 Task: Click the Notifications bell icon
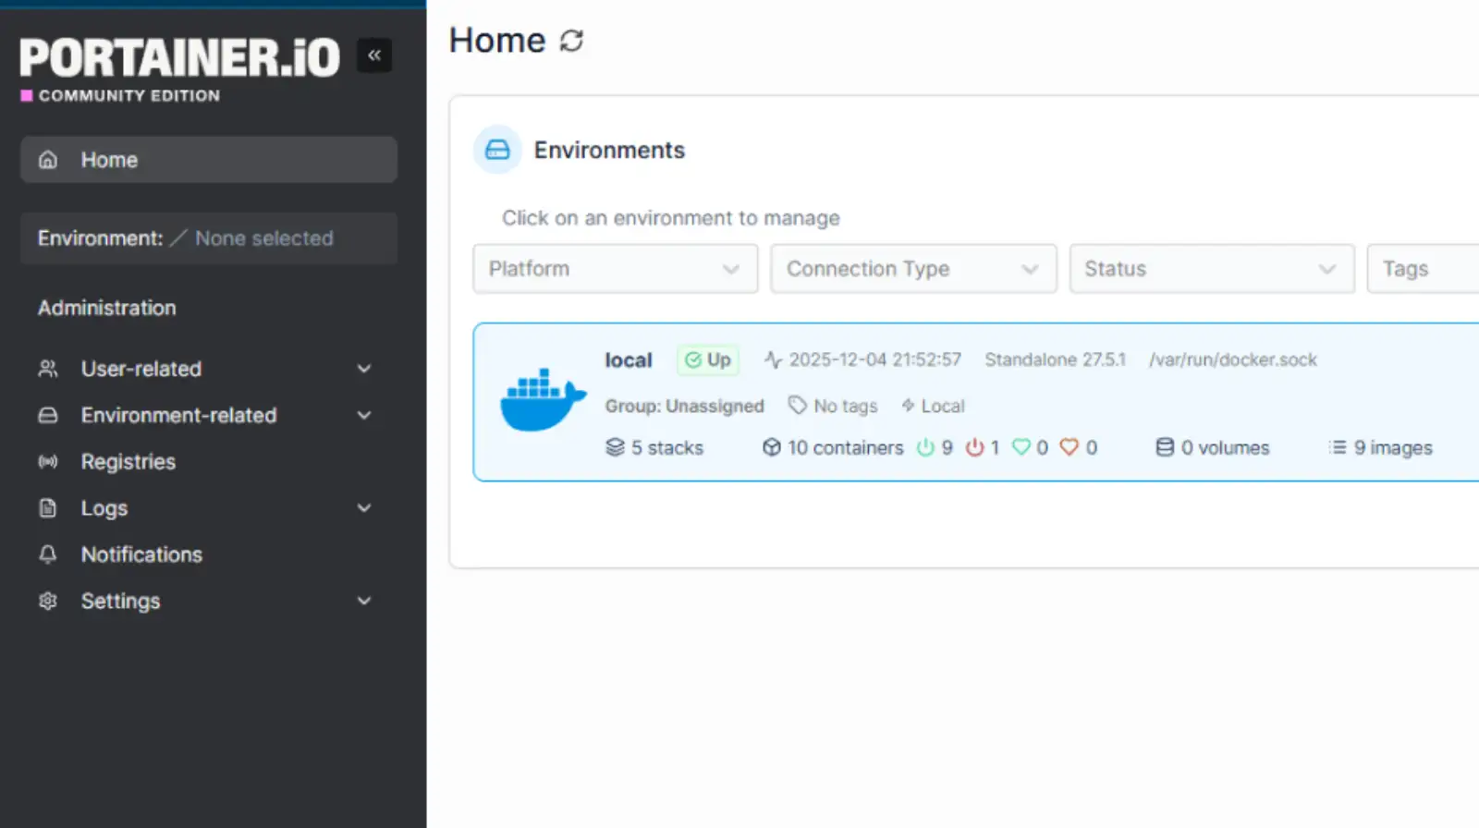(x=48, y=554)
